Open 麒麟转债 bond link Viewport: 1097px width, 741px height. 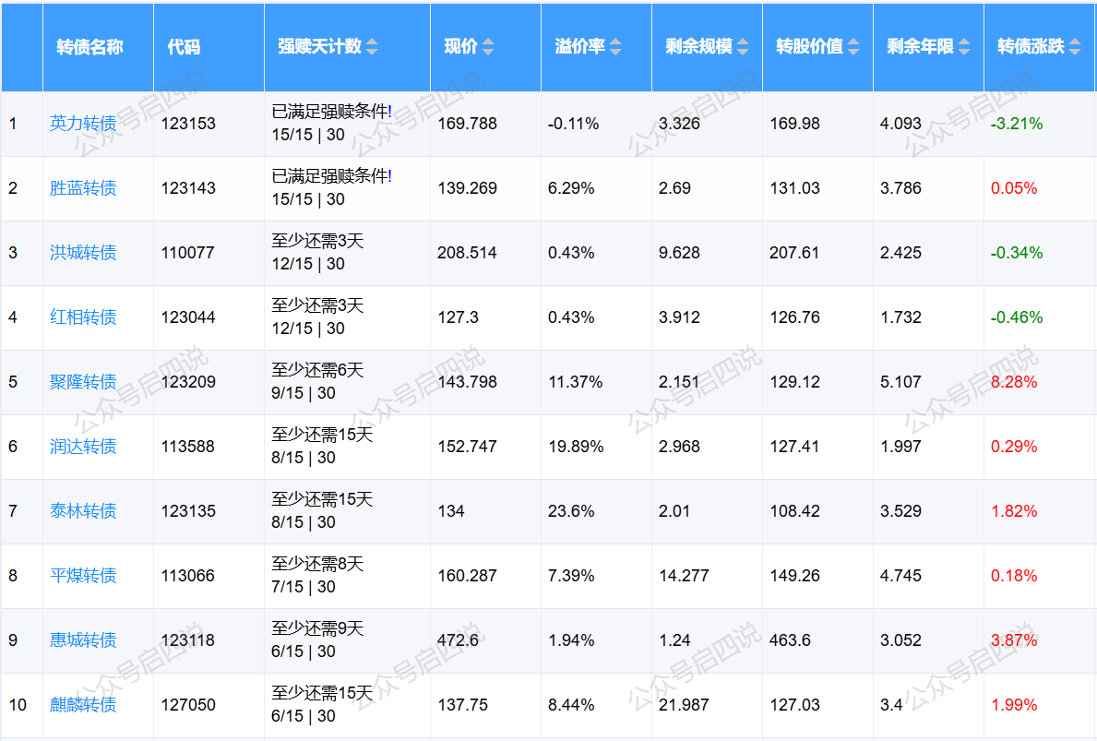click(x=83, y=705)
